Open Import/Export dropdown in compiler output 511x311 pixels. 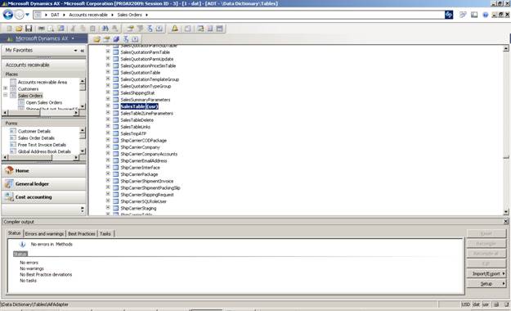pyautogui.click(x=486, y=273)
